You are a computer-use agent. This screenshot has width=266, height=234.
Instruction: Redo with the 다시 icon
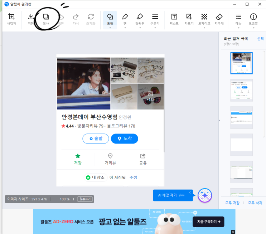click(x=76, y=19)
